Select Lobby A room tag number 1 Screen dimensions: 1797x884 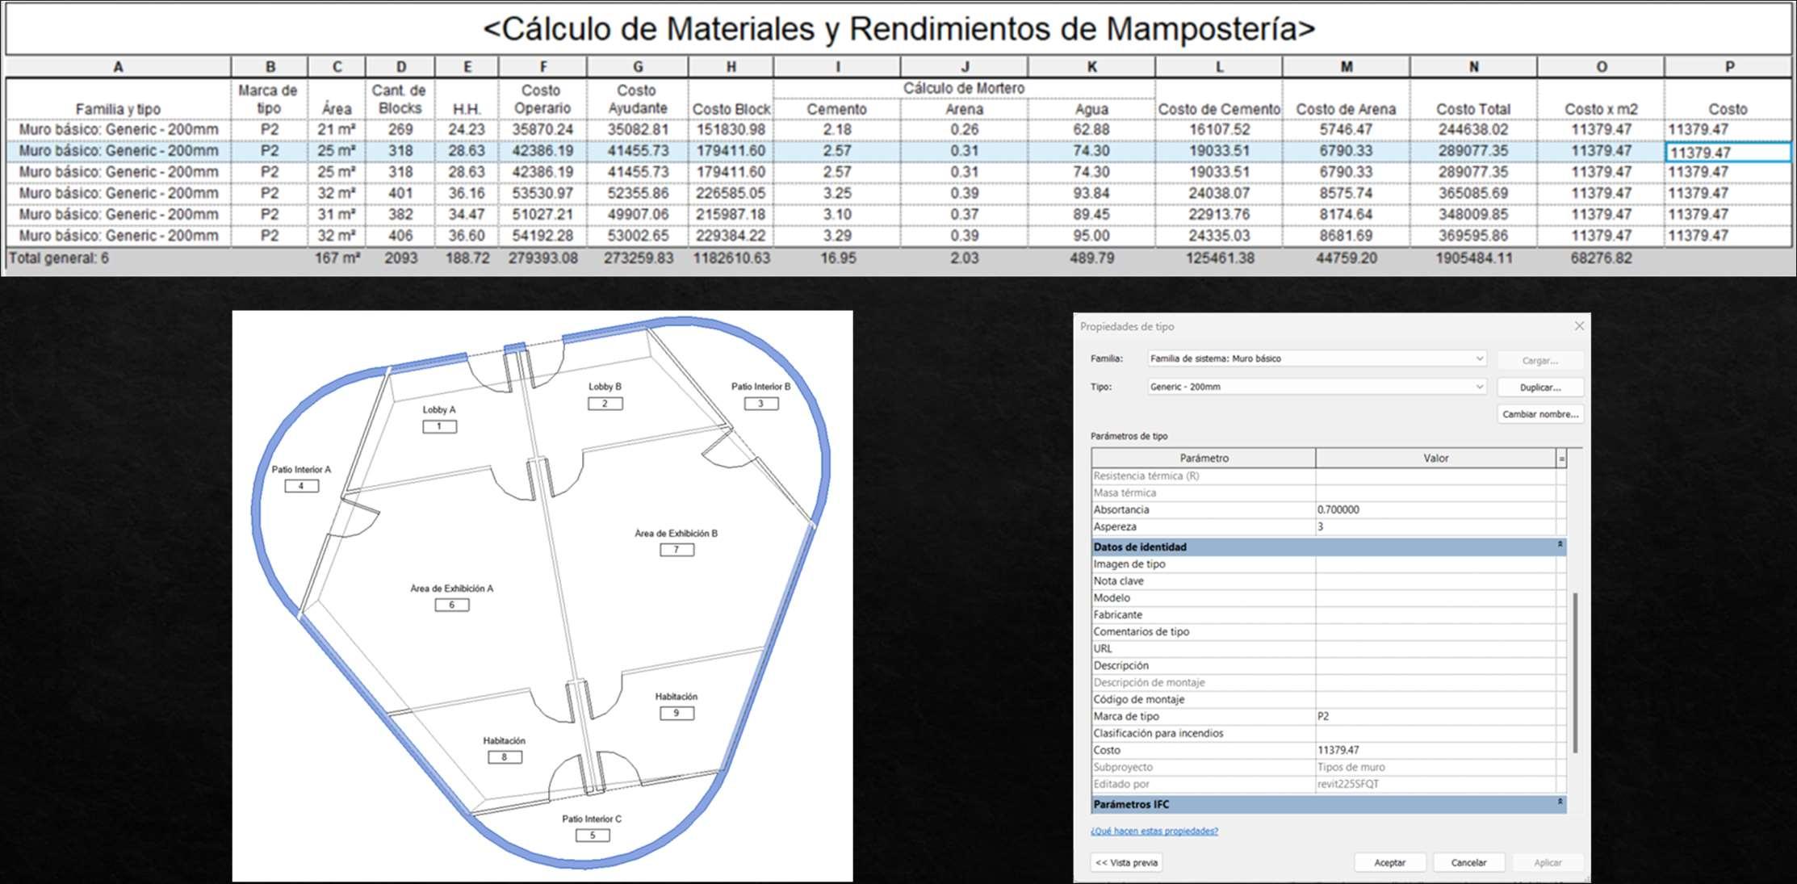coord(439,426)
